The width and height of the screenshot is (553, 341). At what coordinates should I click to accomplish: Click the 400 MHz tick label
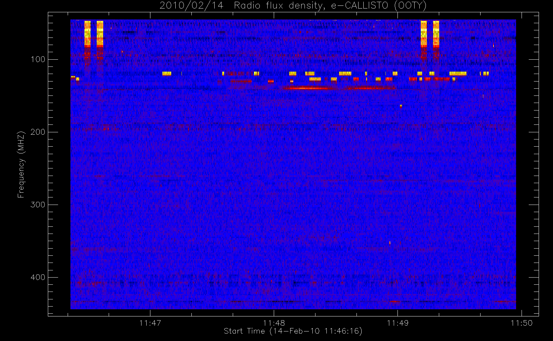pos(38,277)
